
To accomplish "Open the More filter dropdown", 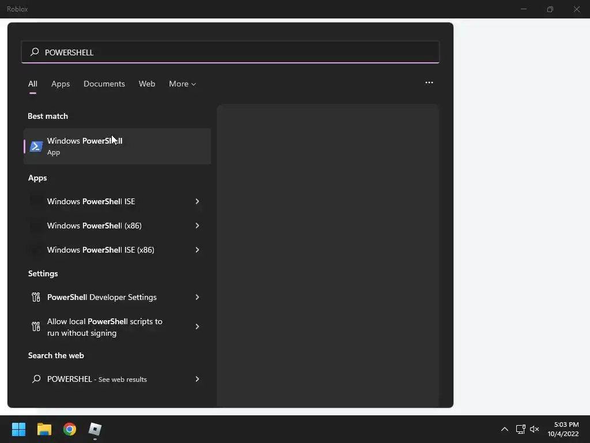I will pyautogui.click(x=183, y=84).
